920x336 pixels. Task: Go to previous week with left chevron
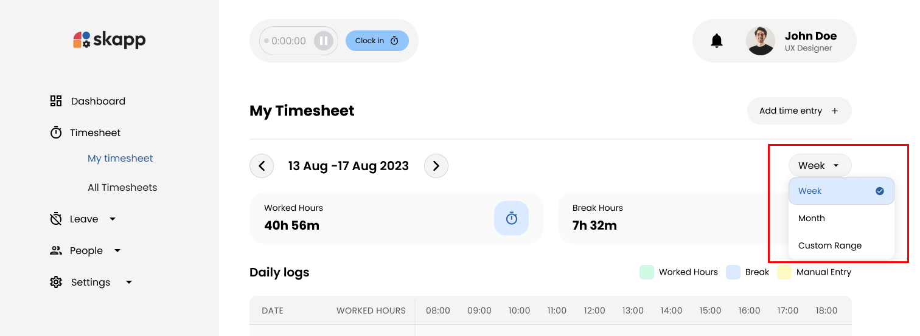coord(262,166)
